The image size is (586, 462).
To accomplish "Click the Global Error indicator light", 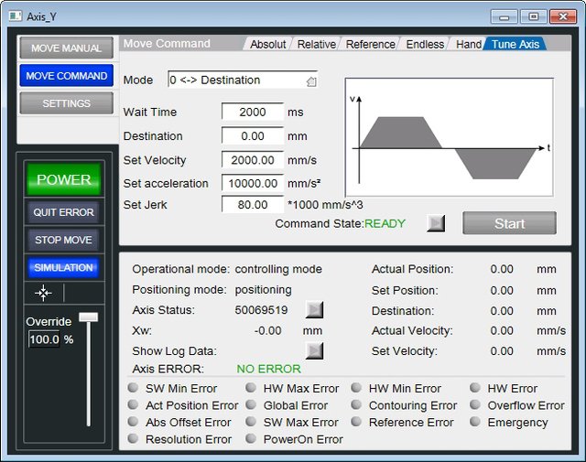I will 251,404.
